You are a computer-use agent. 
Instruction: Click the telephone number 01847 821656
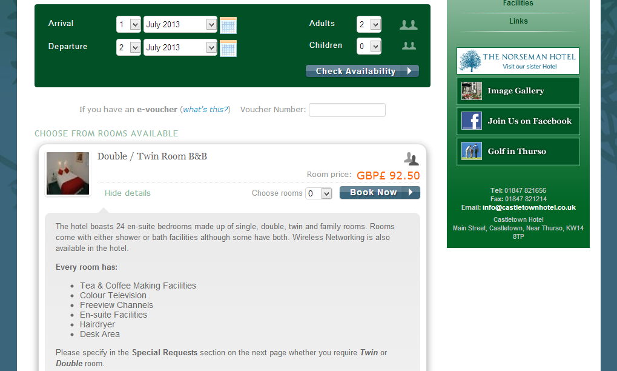[x=525, y=190]
